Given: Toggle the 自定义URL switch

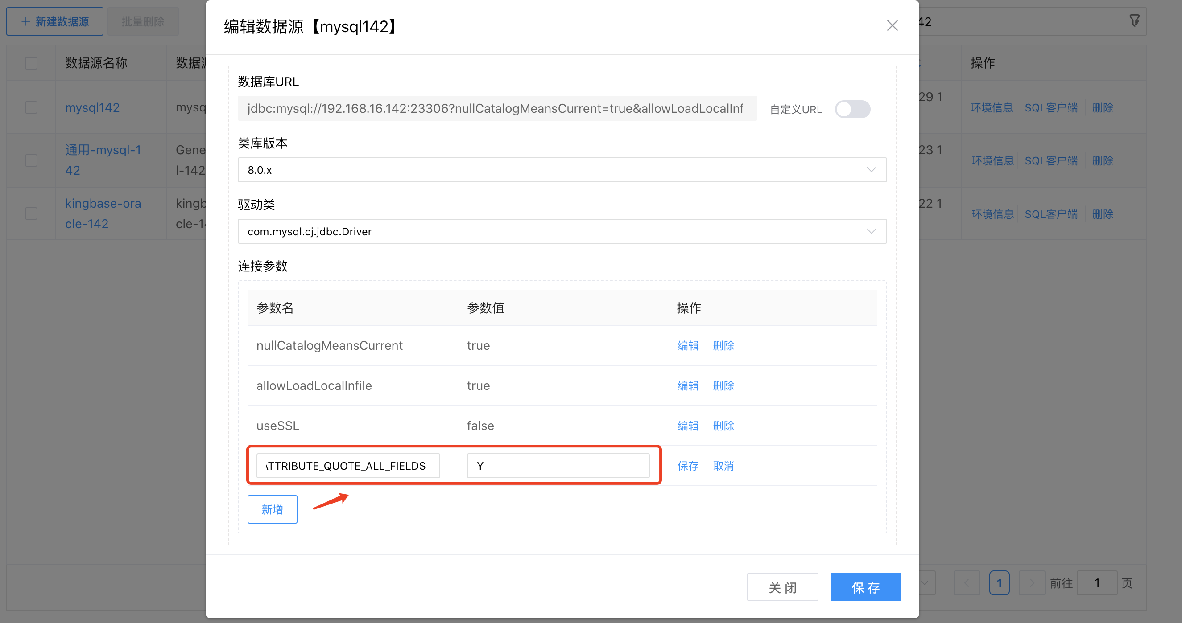Looking at the screenshot, I should (x=852, y=109).
